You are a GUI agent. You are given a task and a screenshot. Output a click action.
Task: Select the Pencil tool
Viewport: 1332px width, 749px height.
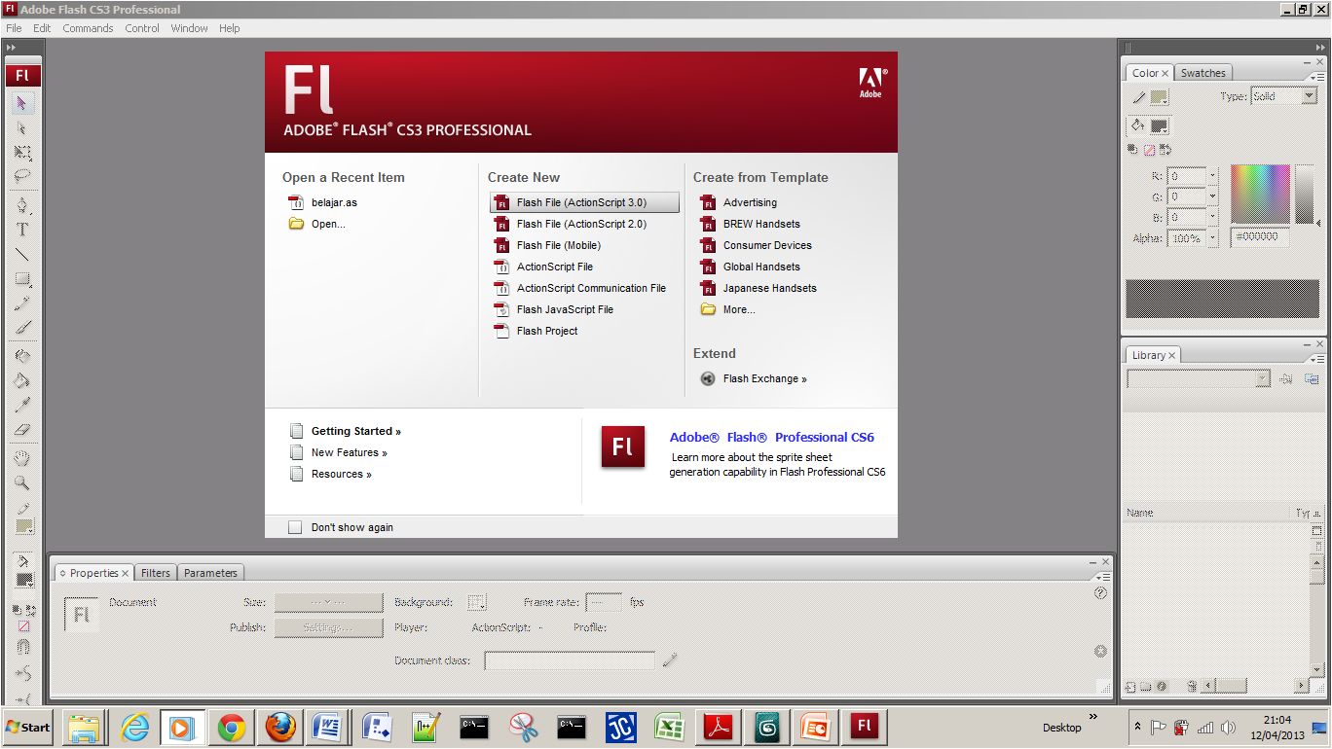click(x=22, y=304)
